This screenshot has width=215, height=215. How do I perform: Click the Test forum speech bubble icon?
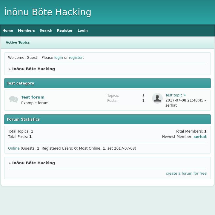(13, 99)
